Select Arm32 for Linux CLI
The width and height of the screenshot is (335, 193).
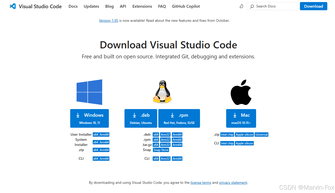point(165,159)
